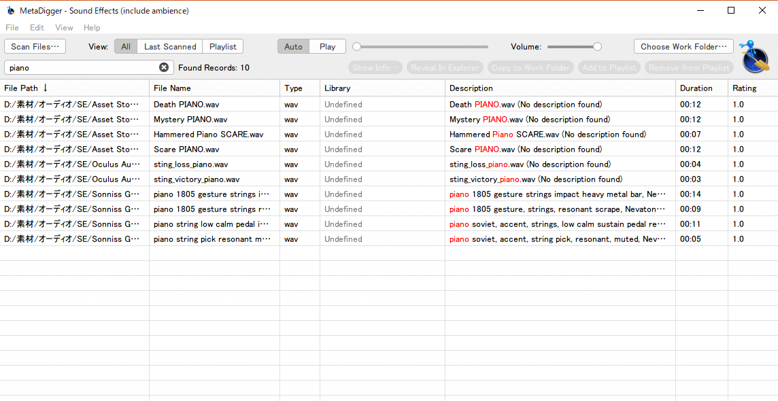The image size is (778, 401).
Task: Click the piano search input field
Action: [82, 67]
